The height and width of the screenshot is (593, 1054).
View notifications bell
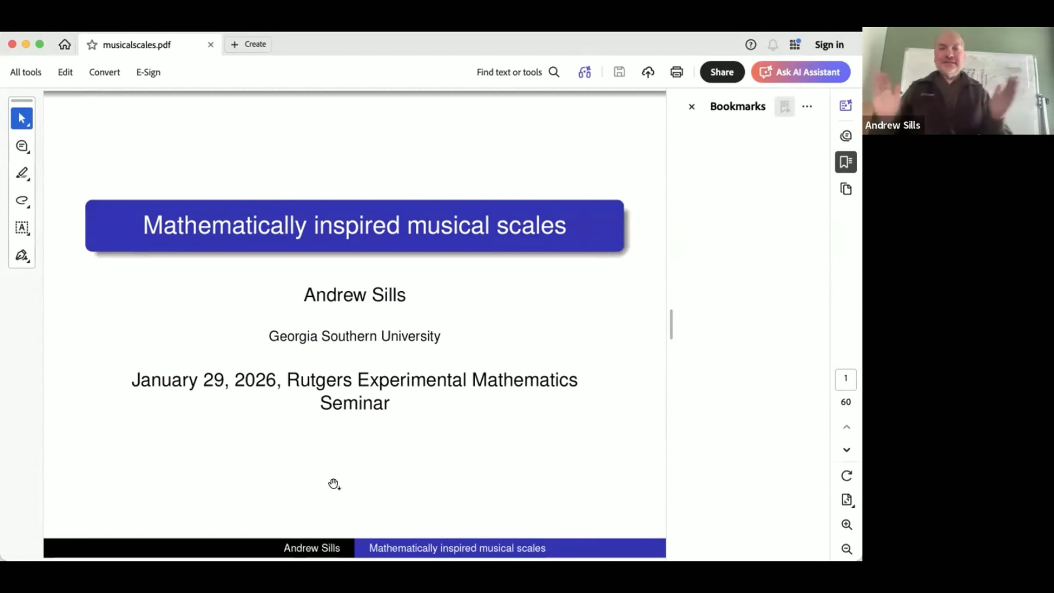(772, 45)
